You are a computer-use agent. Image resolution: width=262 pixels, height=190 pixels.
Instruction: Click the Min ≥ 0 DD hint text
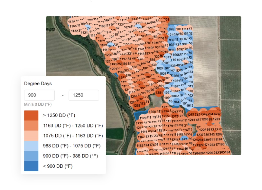coord(38,104)
